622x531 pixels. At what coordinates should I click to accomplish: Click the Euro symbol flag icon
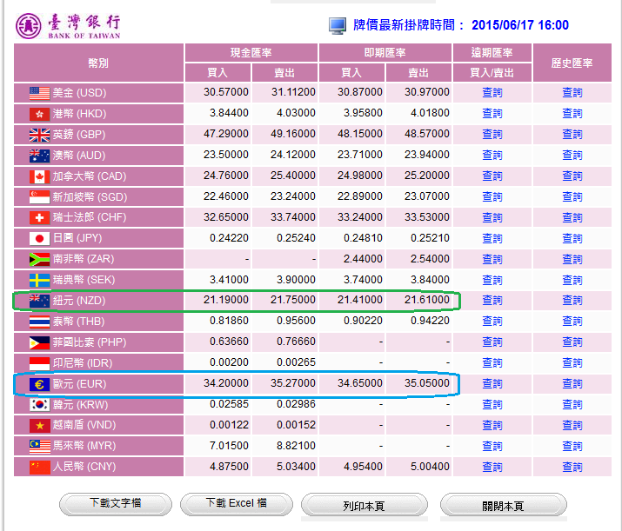39,384
